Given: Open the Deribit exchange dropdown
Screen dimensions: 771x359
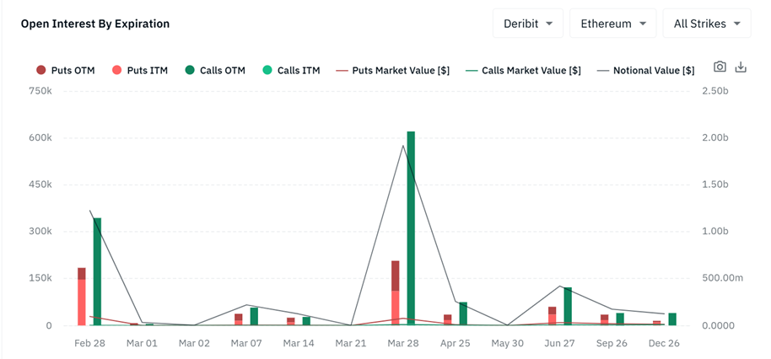Looking at the screenshot, I should click(528, 24).
